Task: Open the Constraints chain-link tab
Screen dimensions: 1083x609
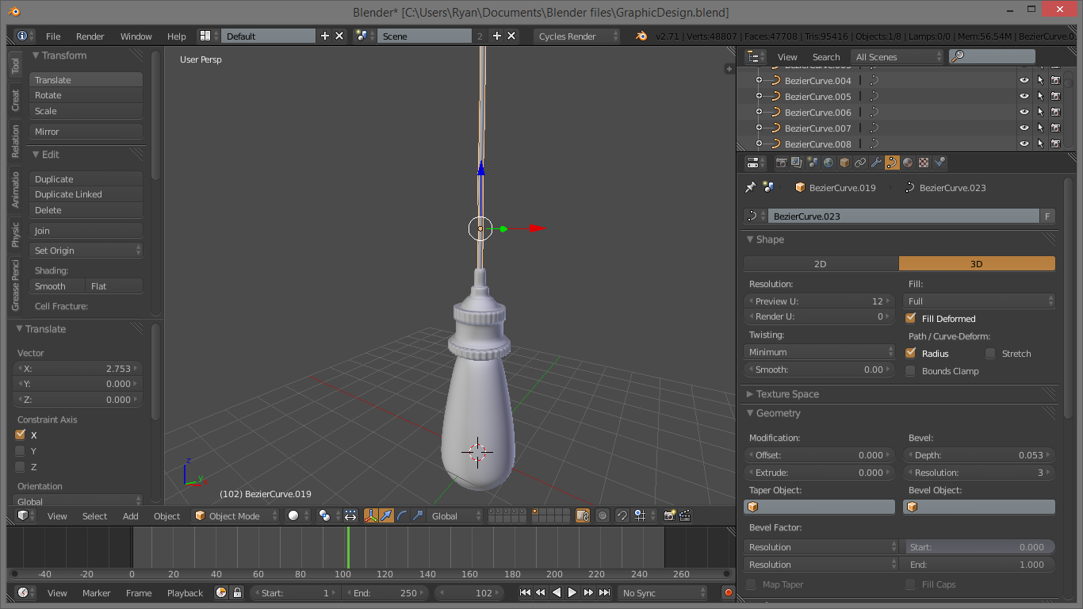Action: [860, 163]
